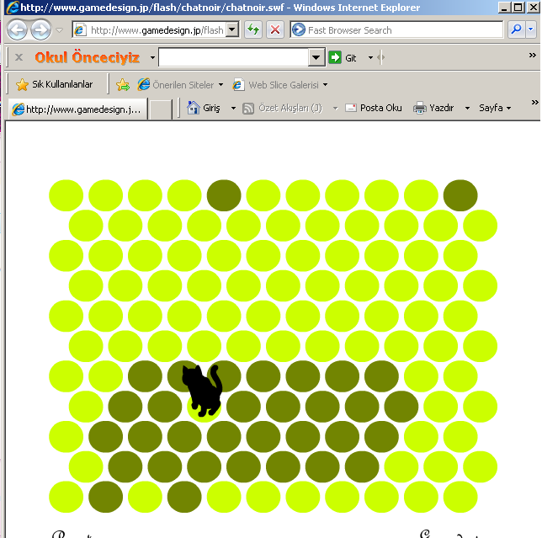
Task: Select the gamedesign.j... browser tab
Action: 77,109
